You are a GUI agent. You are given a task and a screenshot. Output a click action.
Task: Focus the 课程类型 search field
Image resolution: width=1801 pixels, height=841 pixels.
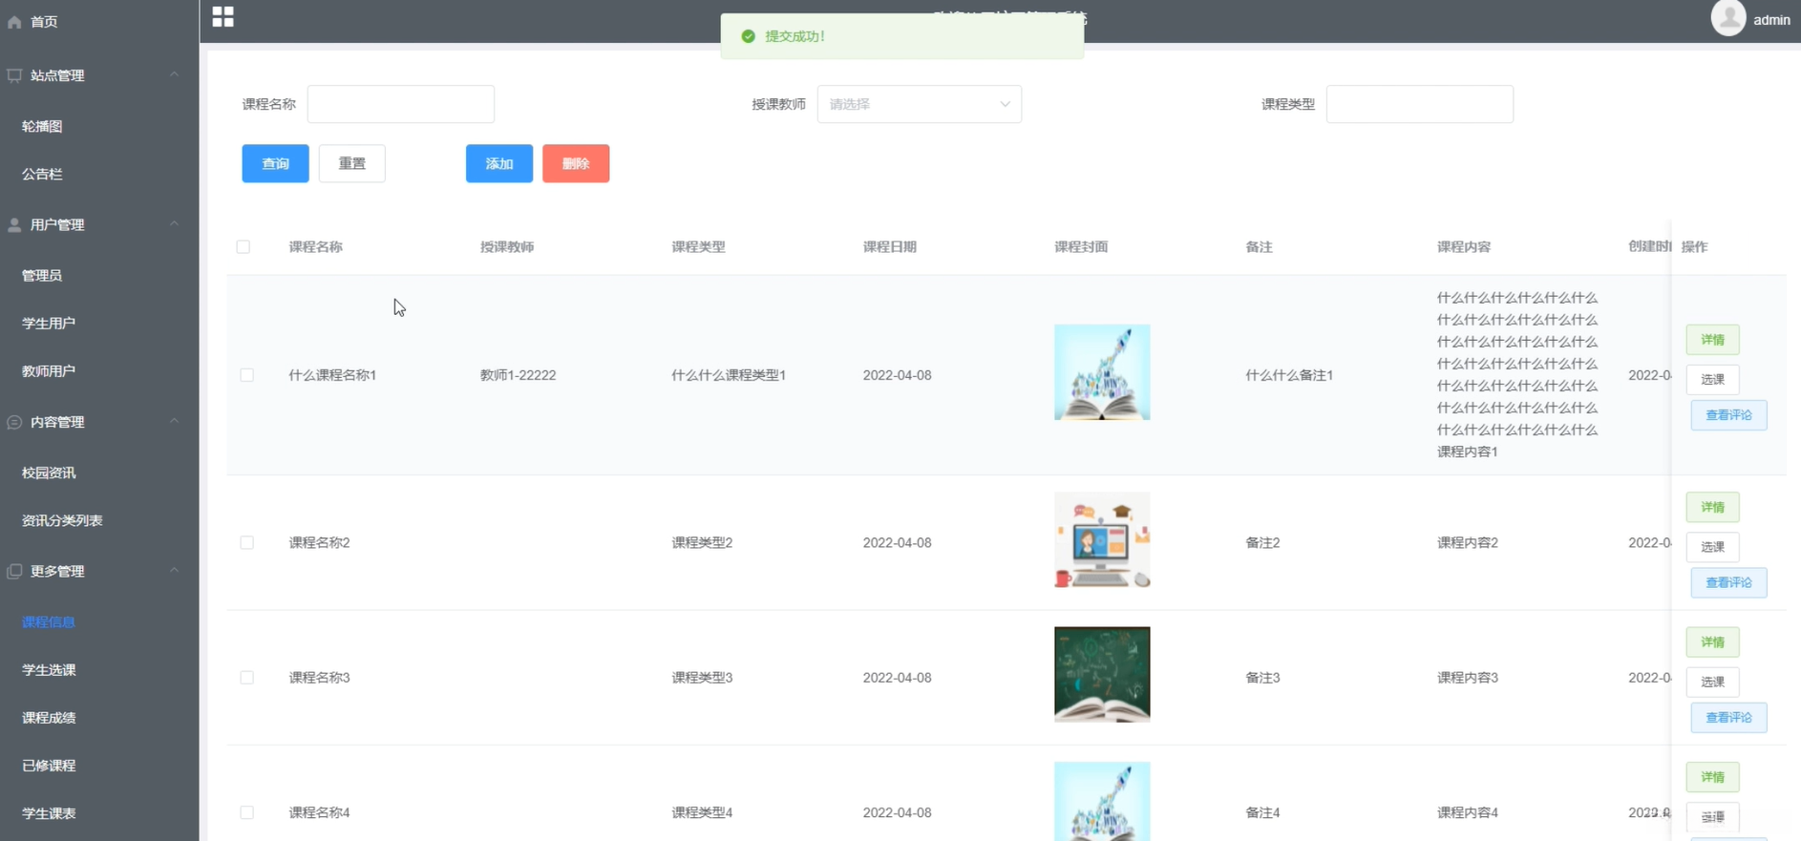tap(1419, 104)
